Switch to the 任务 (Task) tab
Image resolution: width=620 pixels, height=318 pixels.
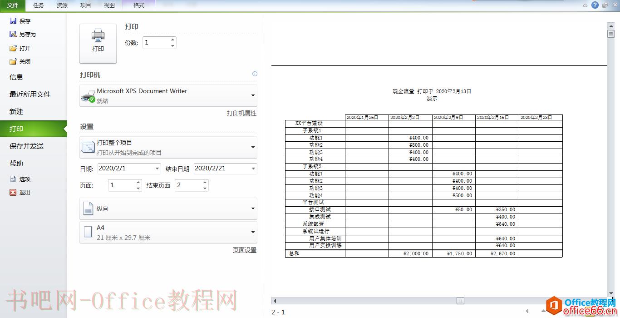coord(39,5)
